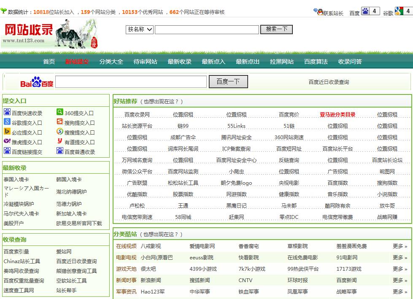
Task: Open the 百度站长平台 link
Action: 337,149
